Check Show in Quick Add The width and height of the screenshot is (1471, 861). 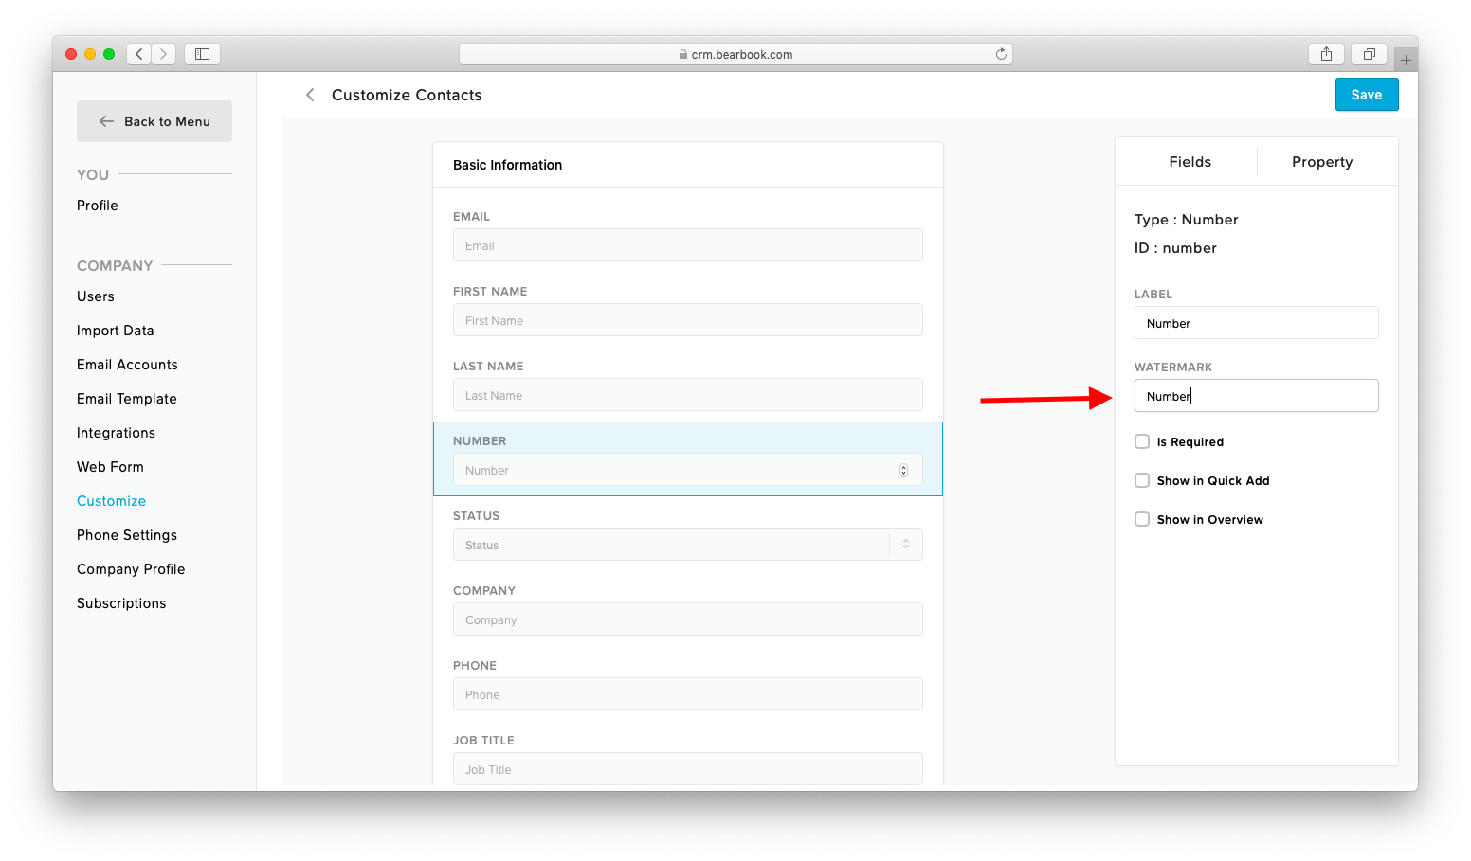(x=1142, y=480)
